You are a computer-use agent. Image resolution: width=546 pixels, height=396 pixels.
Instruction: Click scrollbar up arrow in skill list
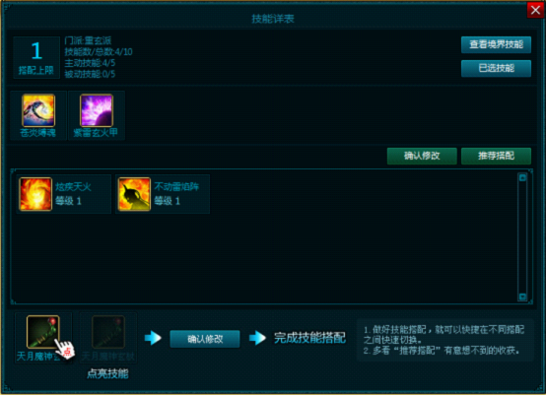522,177
